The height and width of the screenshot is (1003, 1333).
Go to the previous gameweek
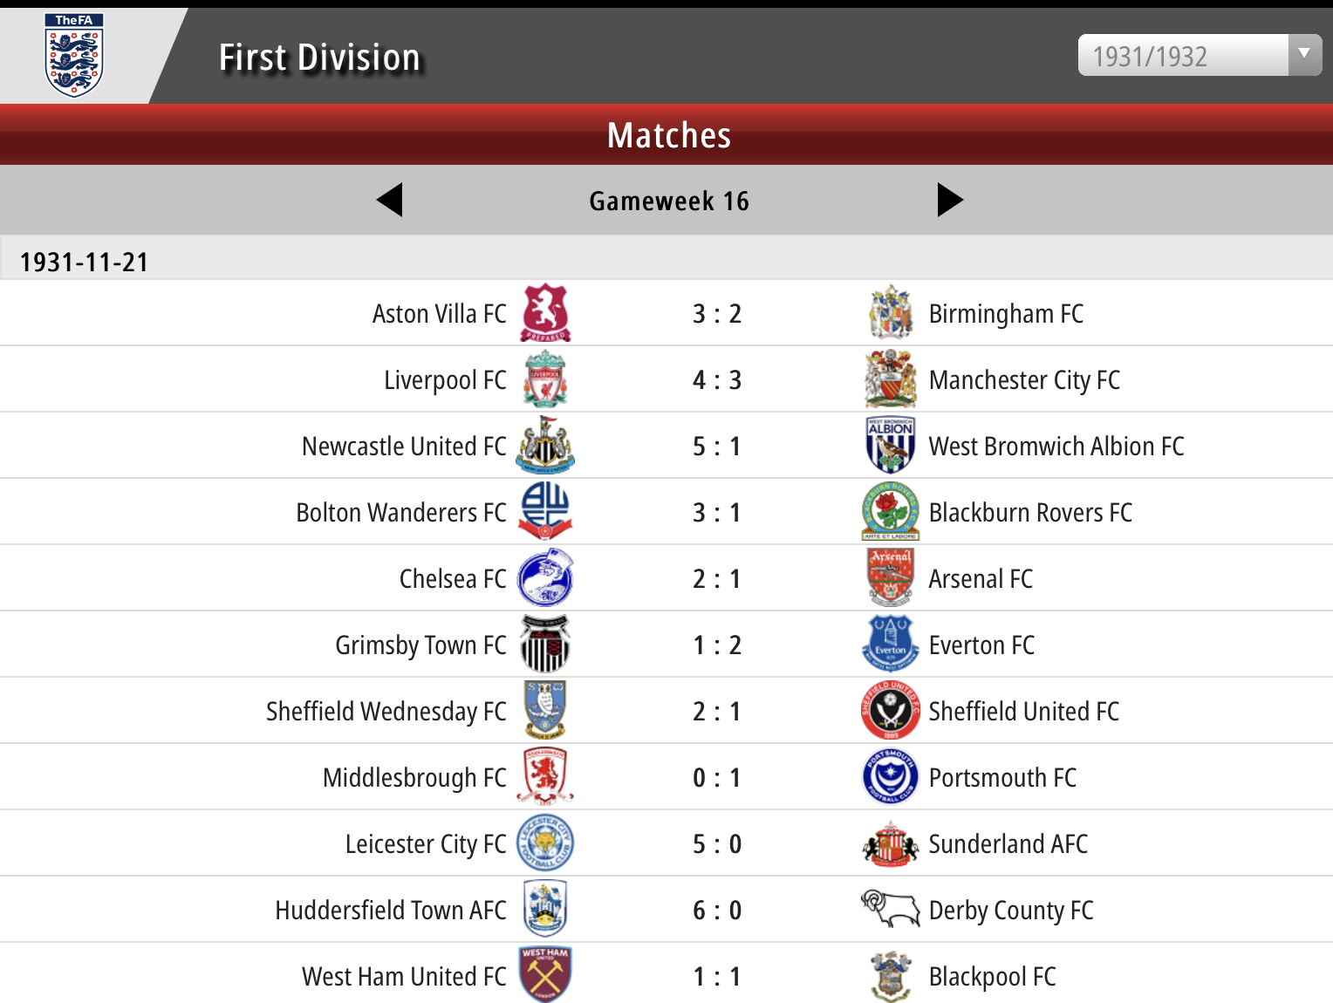(x=390, y=201)
